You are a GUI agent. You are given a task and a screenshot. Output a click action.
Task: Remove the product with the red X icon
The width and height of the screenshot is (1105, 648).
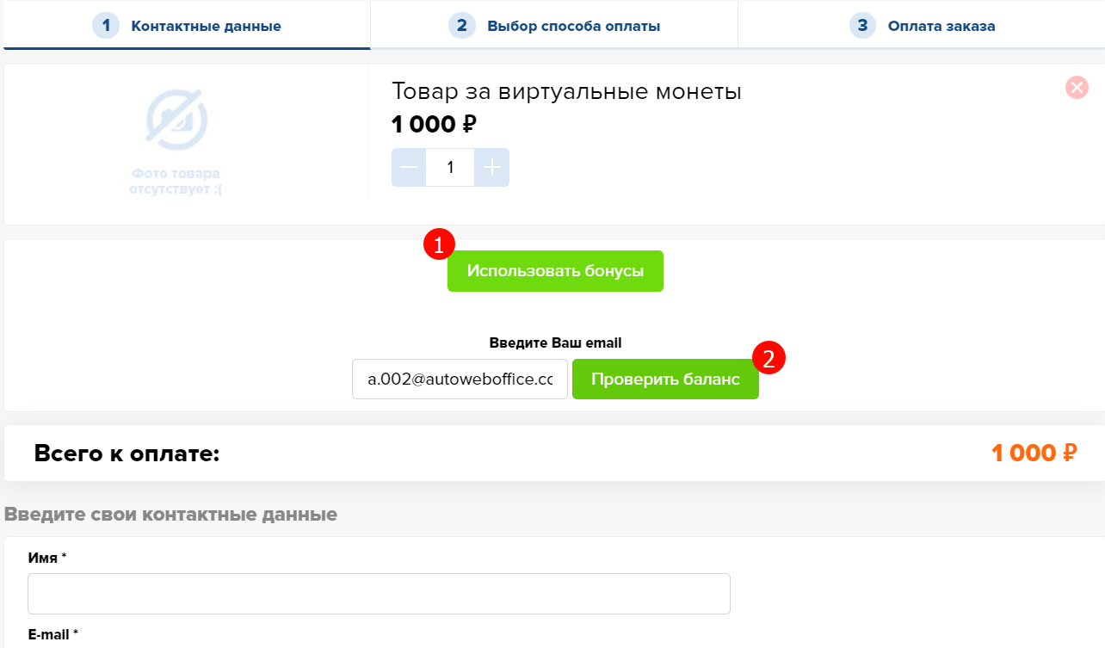pyautogui.click(x=1077, y=87)
